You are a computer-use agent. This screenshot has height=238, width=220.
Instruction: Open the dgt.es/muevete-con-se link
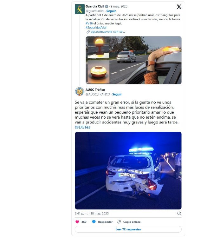pos(106,31)
